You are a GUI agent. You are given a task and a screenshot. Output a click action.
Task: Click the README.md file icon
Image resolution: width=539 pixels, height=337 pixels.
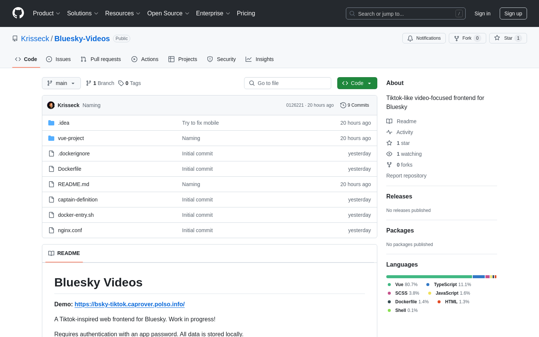pyautogui.click(x=51, y=184)
